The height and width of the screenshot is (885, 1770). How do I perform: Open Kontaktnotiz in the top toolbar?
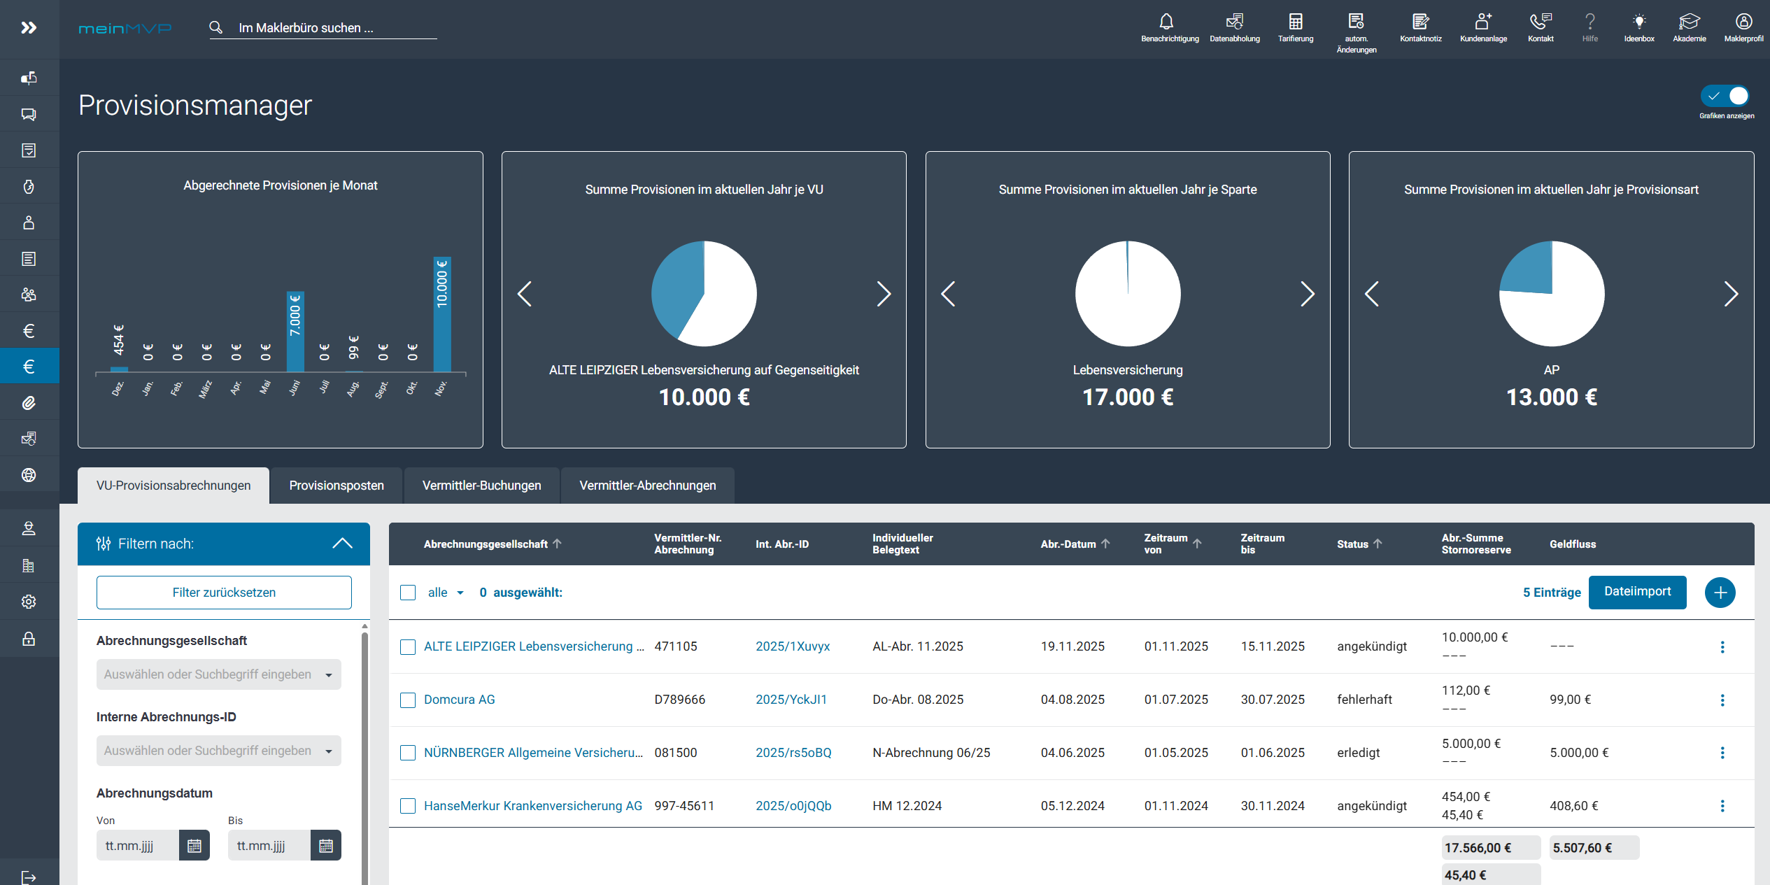pyautogui.click(x=1421, y=22)
